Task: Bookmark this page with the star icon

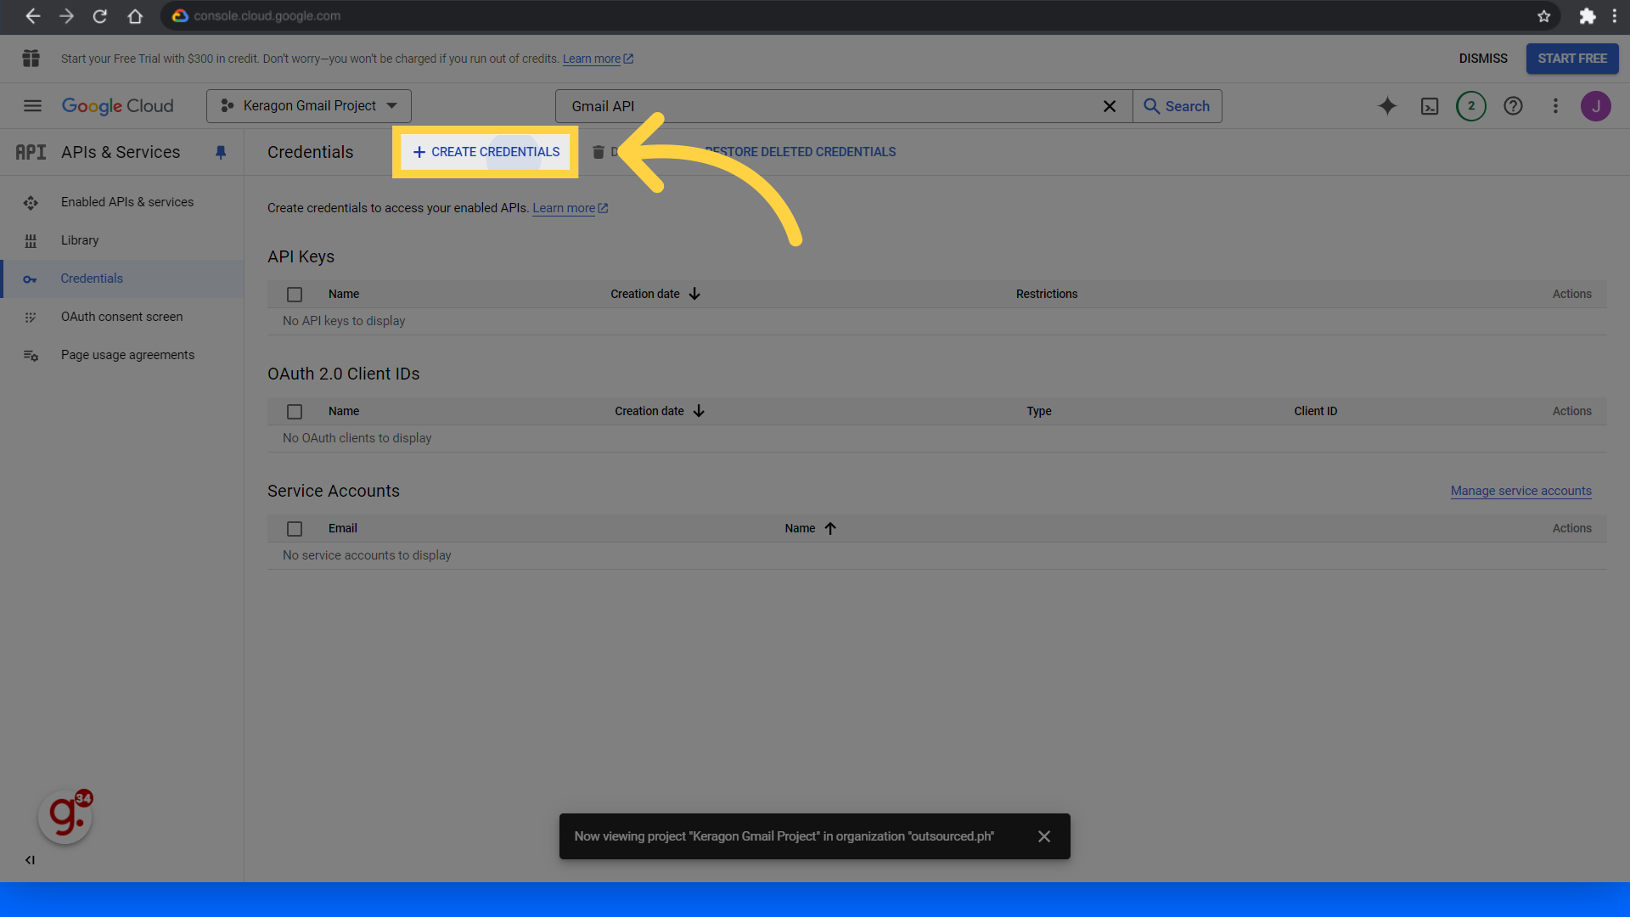Action: coord(1544,16)
